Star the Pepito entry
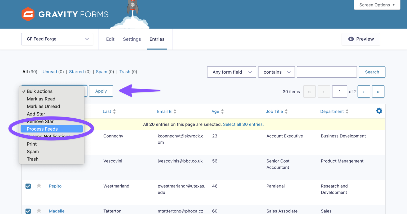Viewport: 407px width, 214px height. click(x=39, y=186)
